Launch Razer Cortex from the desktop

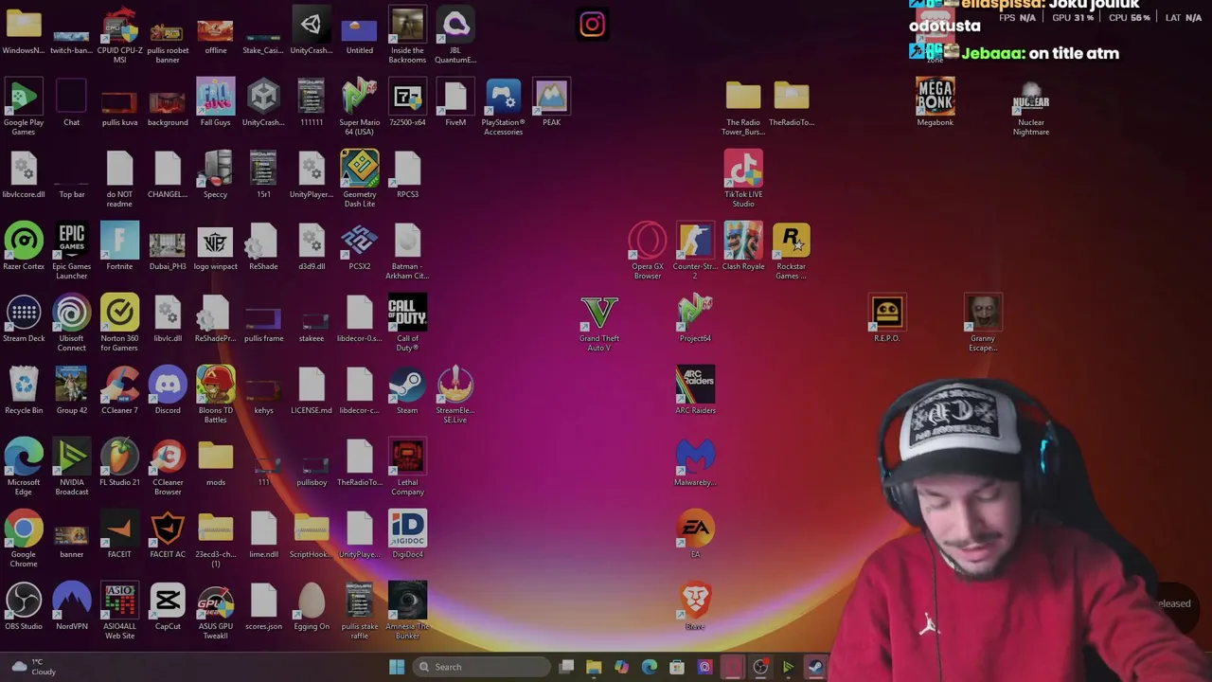click(x=24, y=246)
